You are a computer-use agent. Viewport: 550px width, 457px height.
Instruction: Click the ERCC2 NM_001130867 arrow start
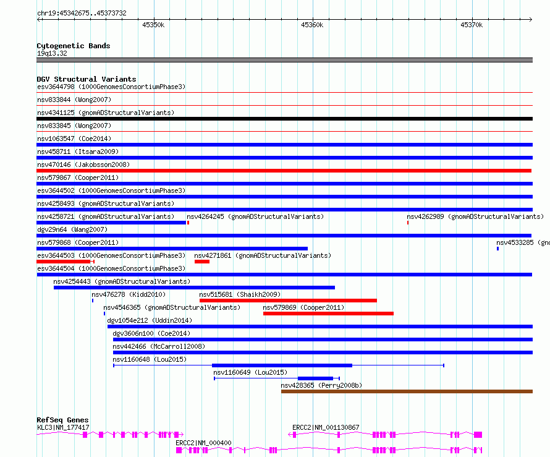290,435
